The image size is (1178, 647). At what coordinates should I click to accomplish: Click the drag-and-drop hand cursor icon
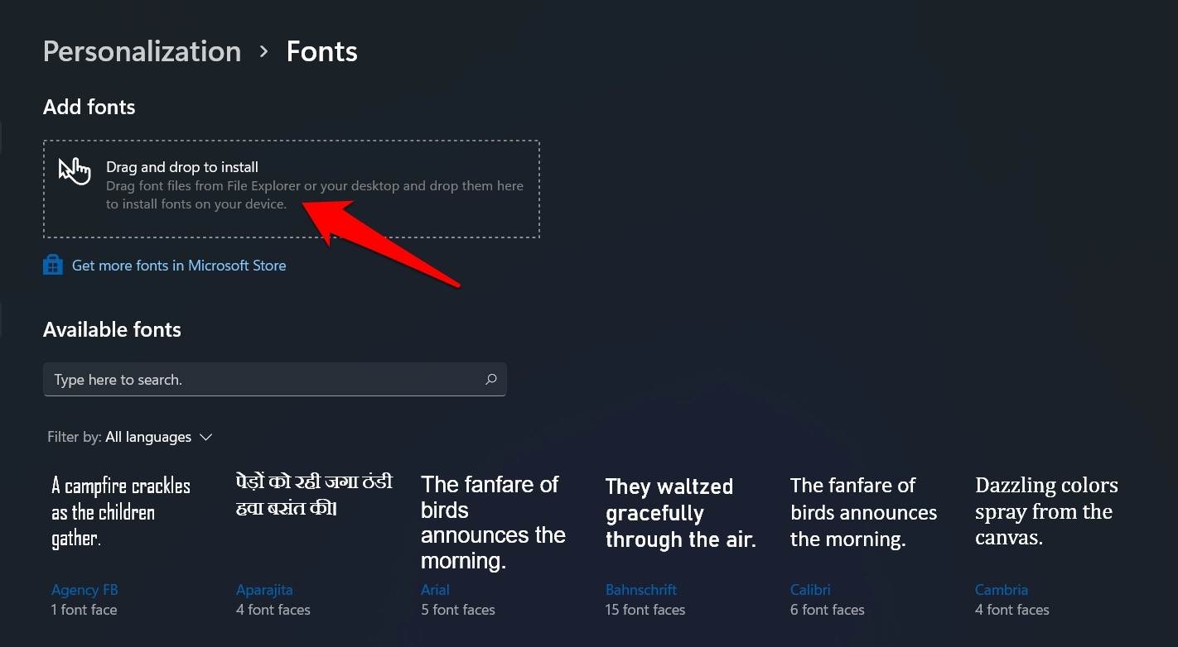(75, 171)
